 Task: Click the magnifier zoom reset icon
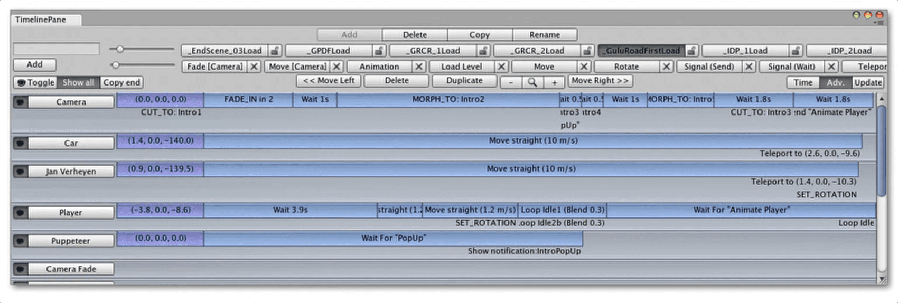coord(532,82)
